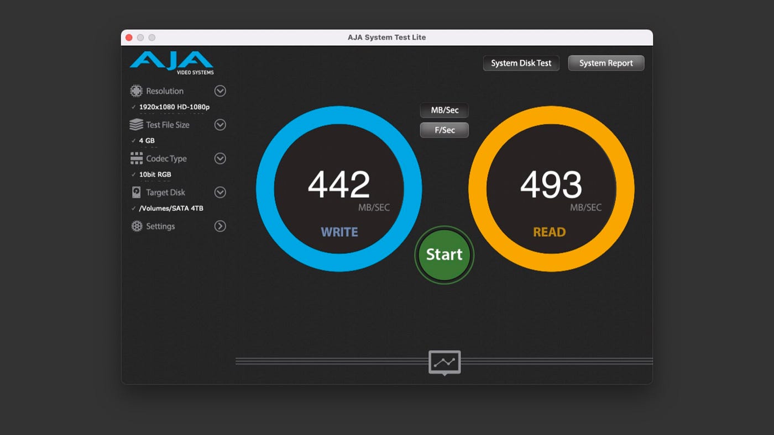Click the READ label
The width and height of the screenshot is (774, 435).
(x=549, y=232)
